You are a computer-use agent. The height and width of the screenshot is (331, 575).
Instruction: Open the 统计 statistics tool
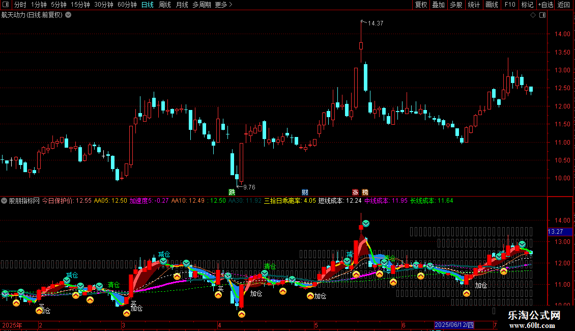[x=474, y=5]
